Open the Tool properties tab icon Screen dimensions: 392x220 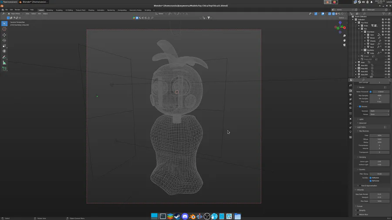(x=351, y=86)
